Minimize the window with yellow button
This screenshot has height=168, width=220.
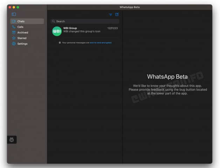(x=14, y=7)
